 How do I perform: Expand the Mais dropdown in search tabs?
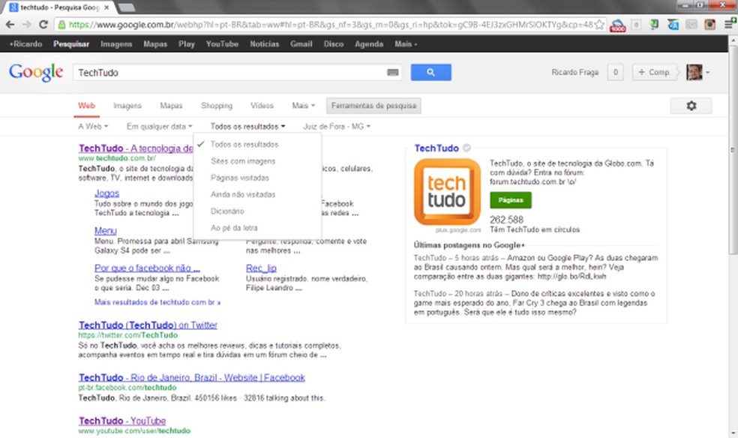coord(303,106)
